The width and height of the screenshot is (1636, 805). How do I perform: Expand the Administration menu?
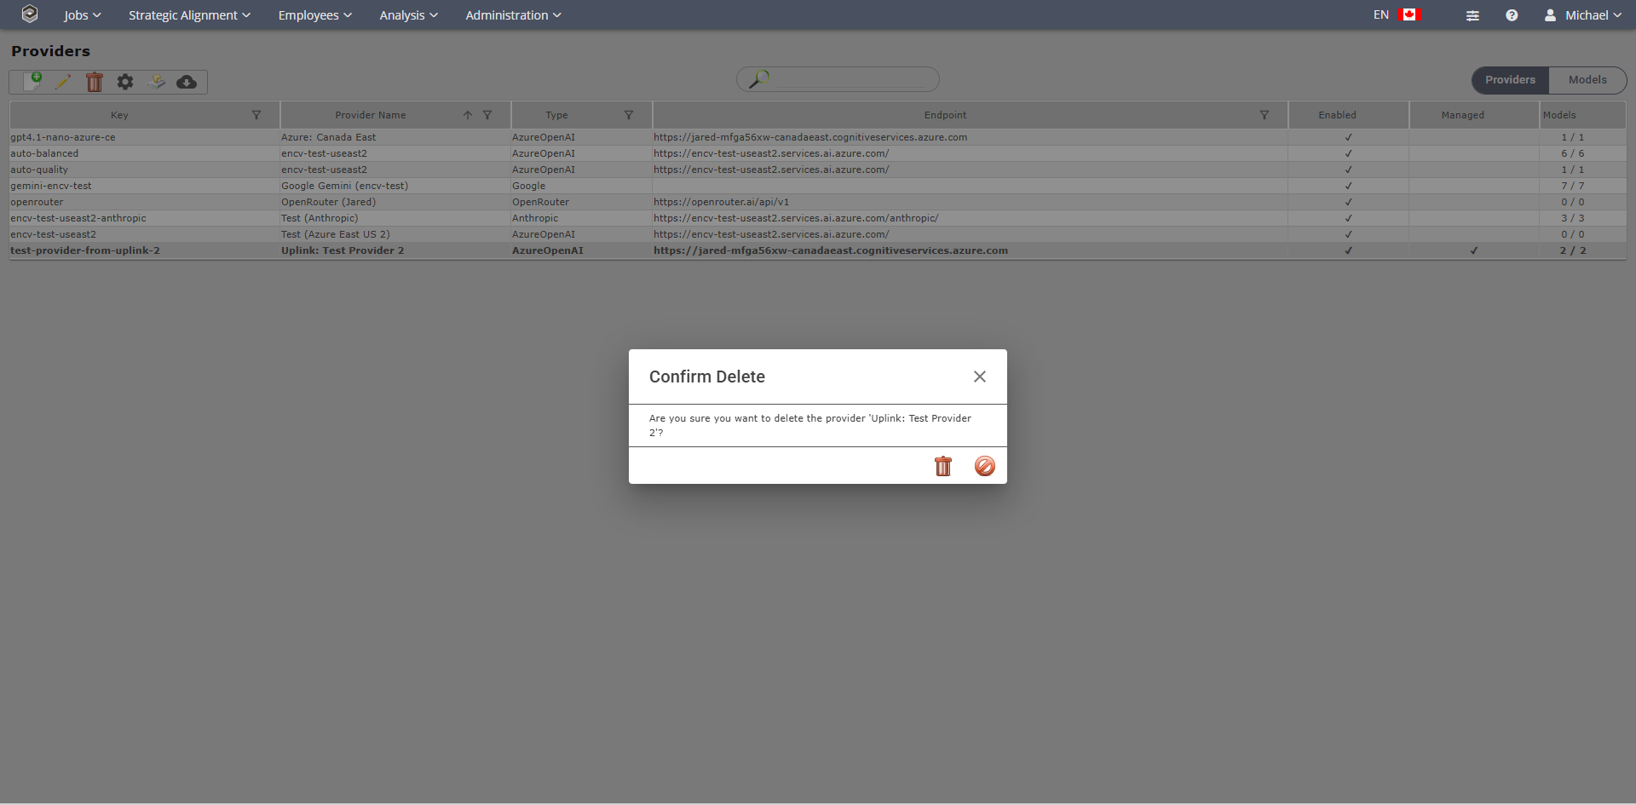(513, 15)
